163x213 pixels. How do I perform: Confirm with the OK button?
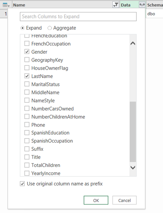96,200
